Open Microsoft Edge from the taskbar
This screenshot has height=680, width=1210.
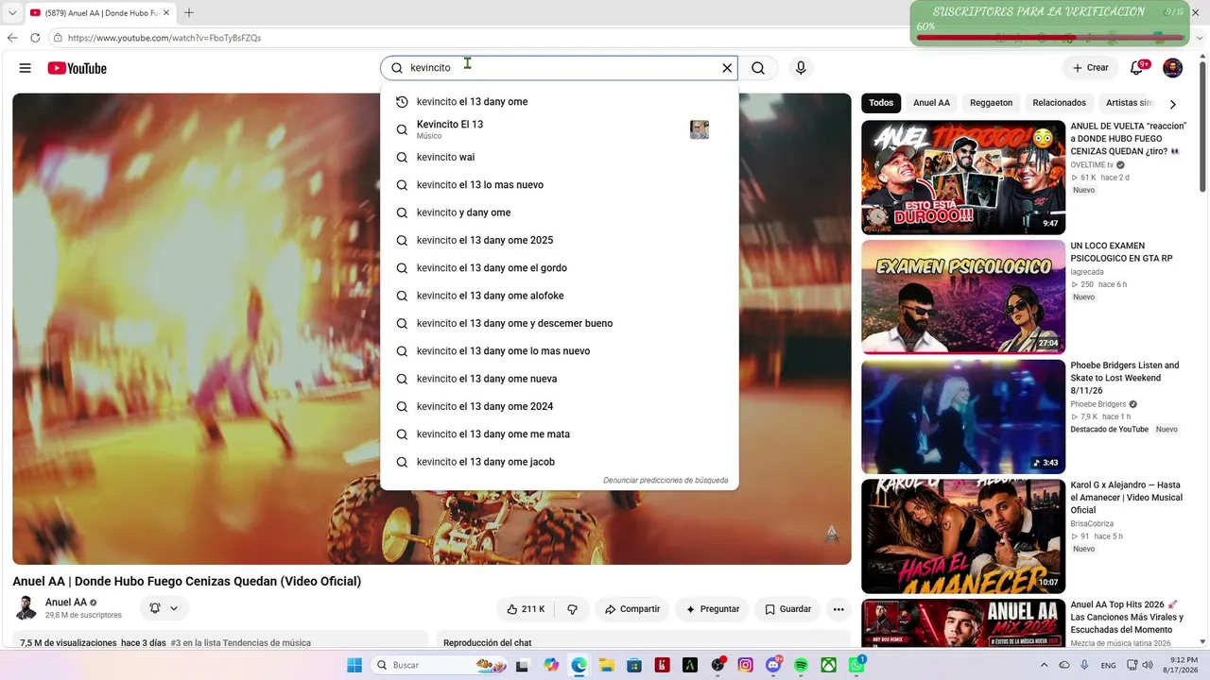(579, 665)
